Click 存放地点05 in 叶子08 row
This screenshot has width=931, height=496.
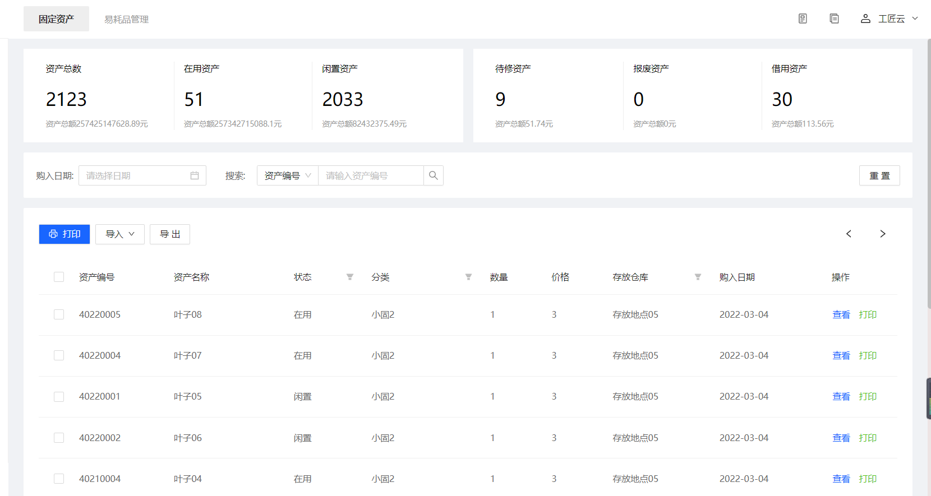coord(635,314)
